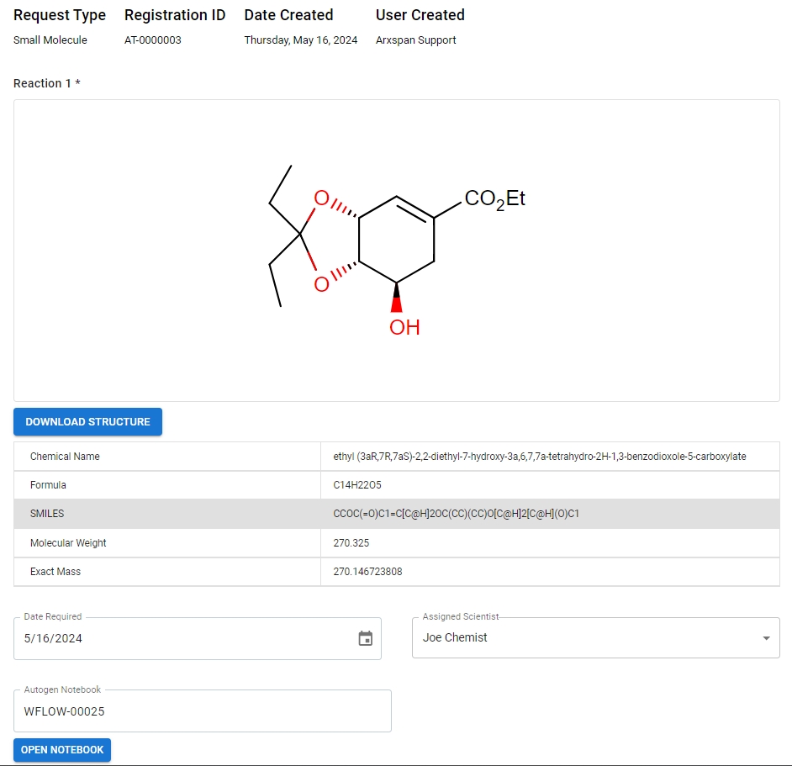Open the calendar picker icon

[x=366, y=638]
